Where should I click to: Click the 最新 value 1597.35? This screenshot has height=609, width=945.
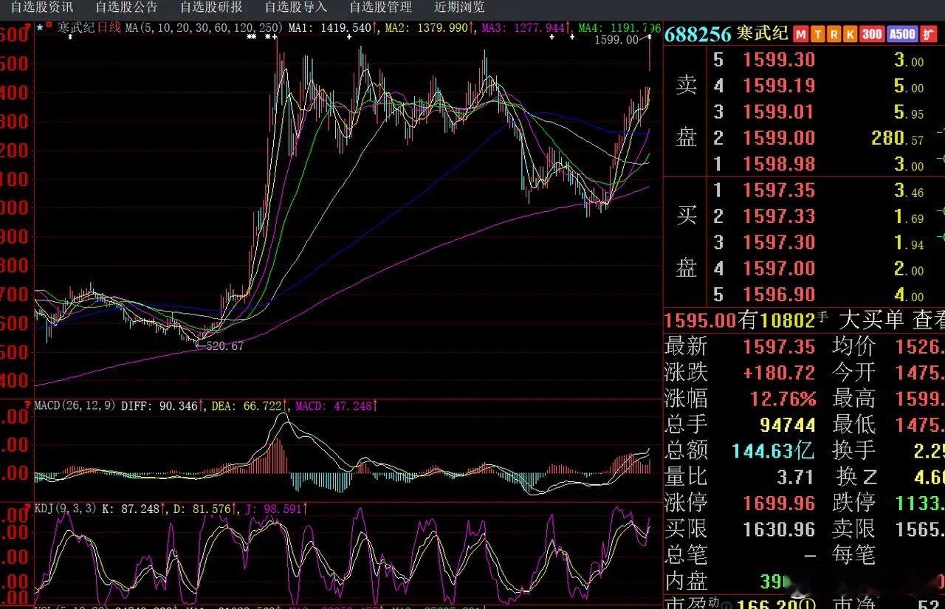tap(779, 346)
